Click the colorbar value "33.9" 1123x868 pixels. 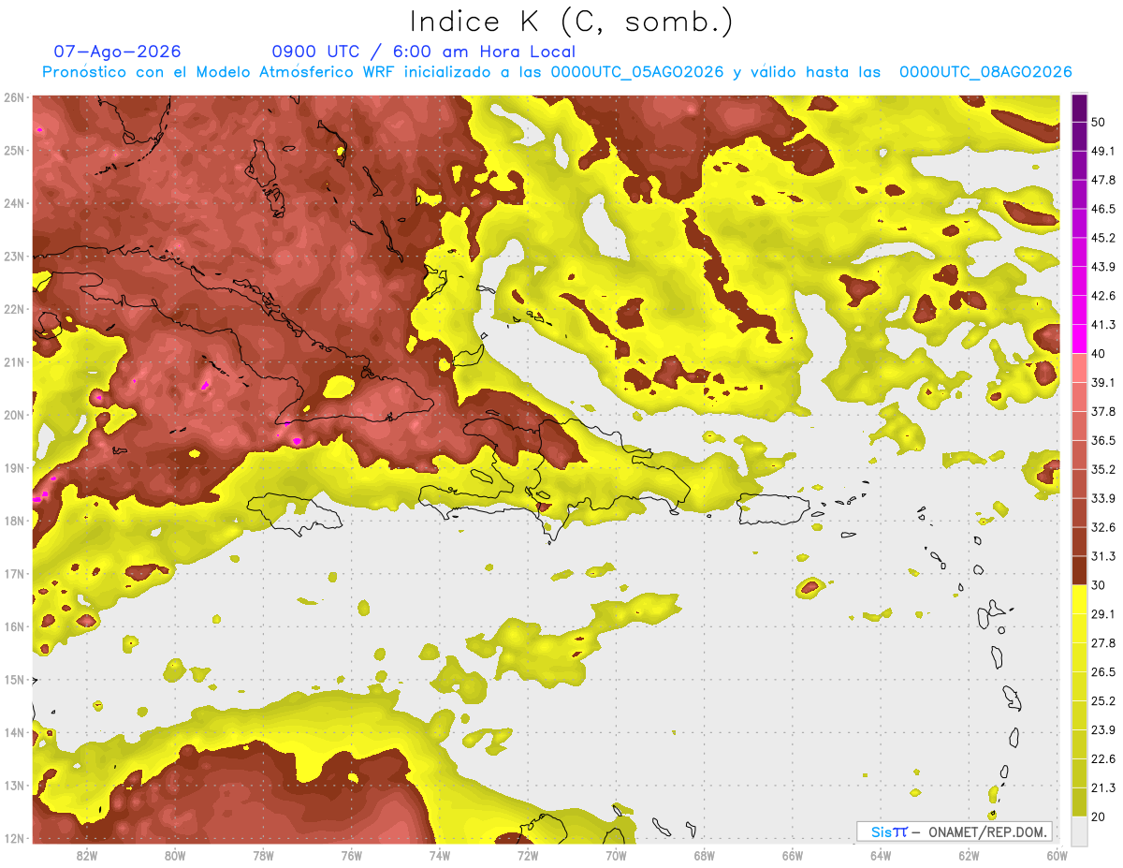(x=1103, y=498)
